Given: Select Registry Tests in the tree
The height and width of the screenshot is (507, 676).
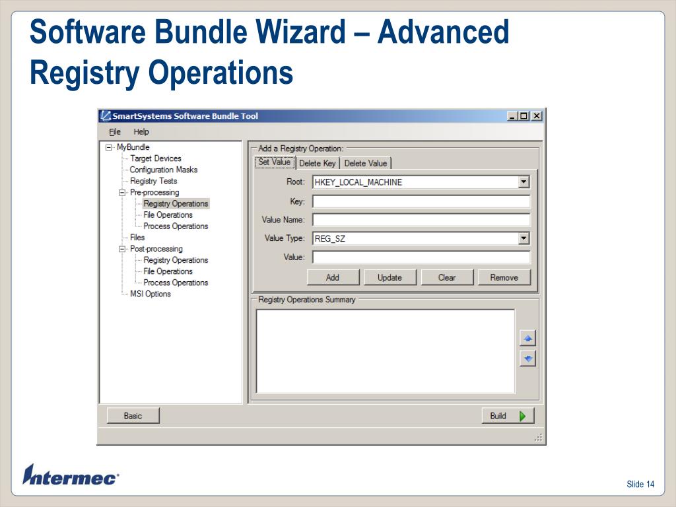Looking at the screenshot, I should [x=153, y=181].
